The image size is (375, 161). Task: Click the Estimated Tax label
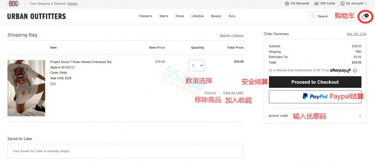coord(278,57)
